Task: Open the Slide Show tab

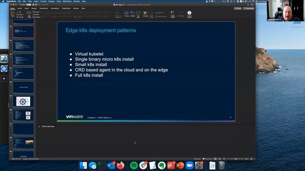Action: click(66, 9)
